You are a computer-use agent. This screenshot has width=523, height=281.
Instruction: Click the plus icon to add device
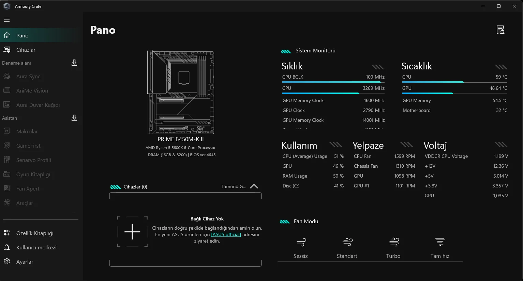tap(132, 232)
